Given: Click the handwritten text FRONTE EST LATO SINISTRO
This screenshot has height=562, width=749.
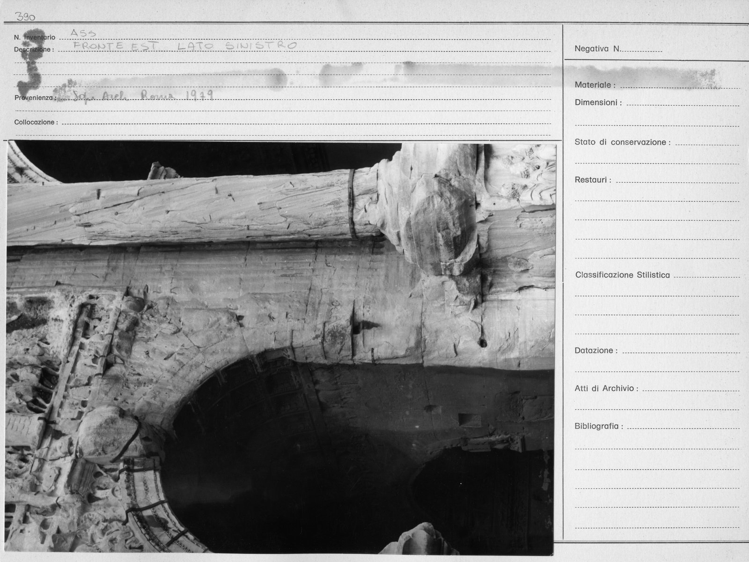Looking at the screenshot, I should pos(185,45).
